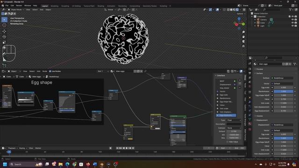Collapse the Interface panel in node sidebar
Screen dimensions: 299x168
(x=216, y=76)
